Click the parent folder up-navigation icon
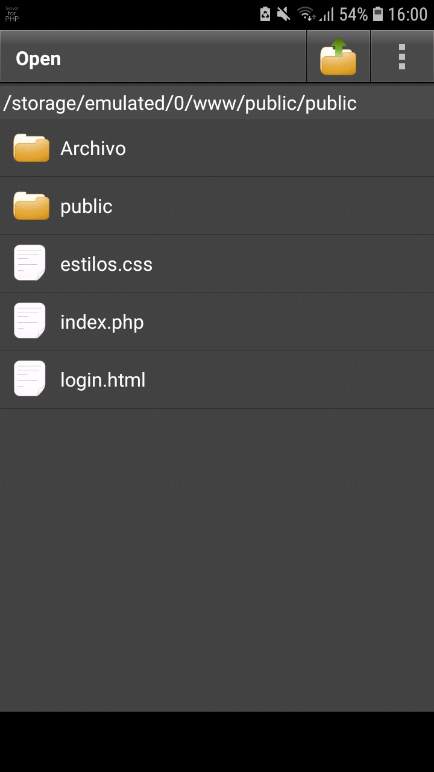The width and height of the screenshot is (434, 772). click(x=338, y=56)
